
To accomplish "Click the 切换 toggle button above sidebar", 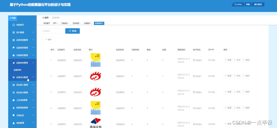I will click(13, 18).
